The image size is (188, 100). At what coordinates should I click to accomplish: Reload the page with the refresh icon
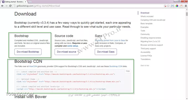click(10, 6)
